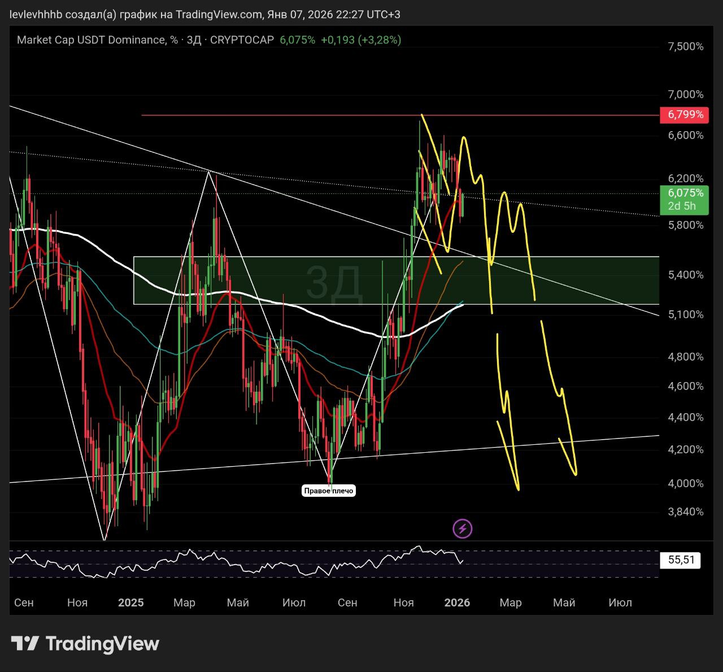Click the 5,100% label on the price axis
This screenshot has width=723, height=672.
point(685,314)
